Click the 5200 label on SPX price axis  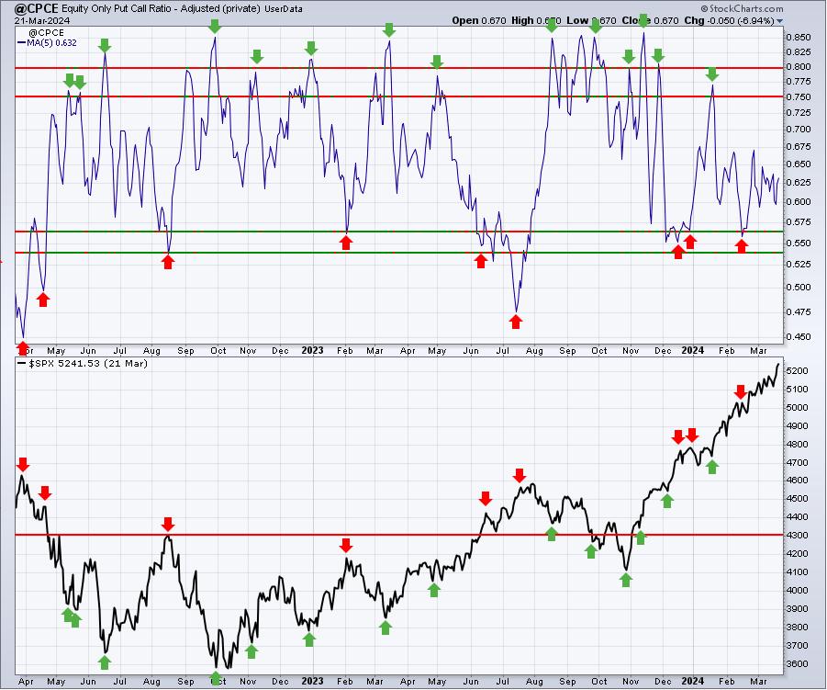click(x=797, y=371)
